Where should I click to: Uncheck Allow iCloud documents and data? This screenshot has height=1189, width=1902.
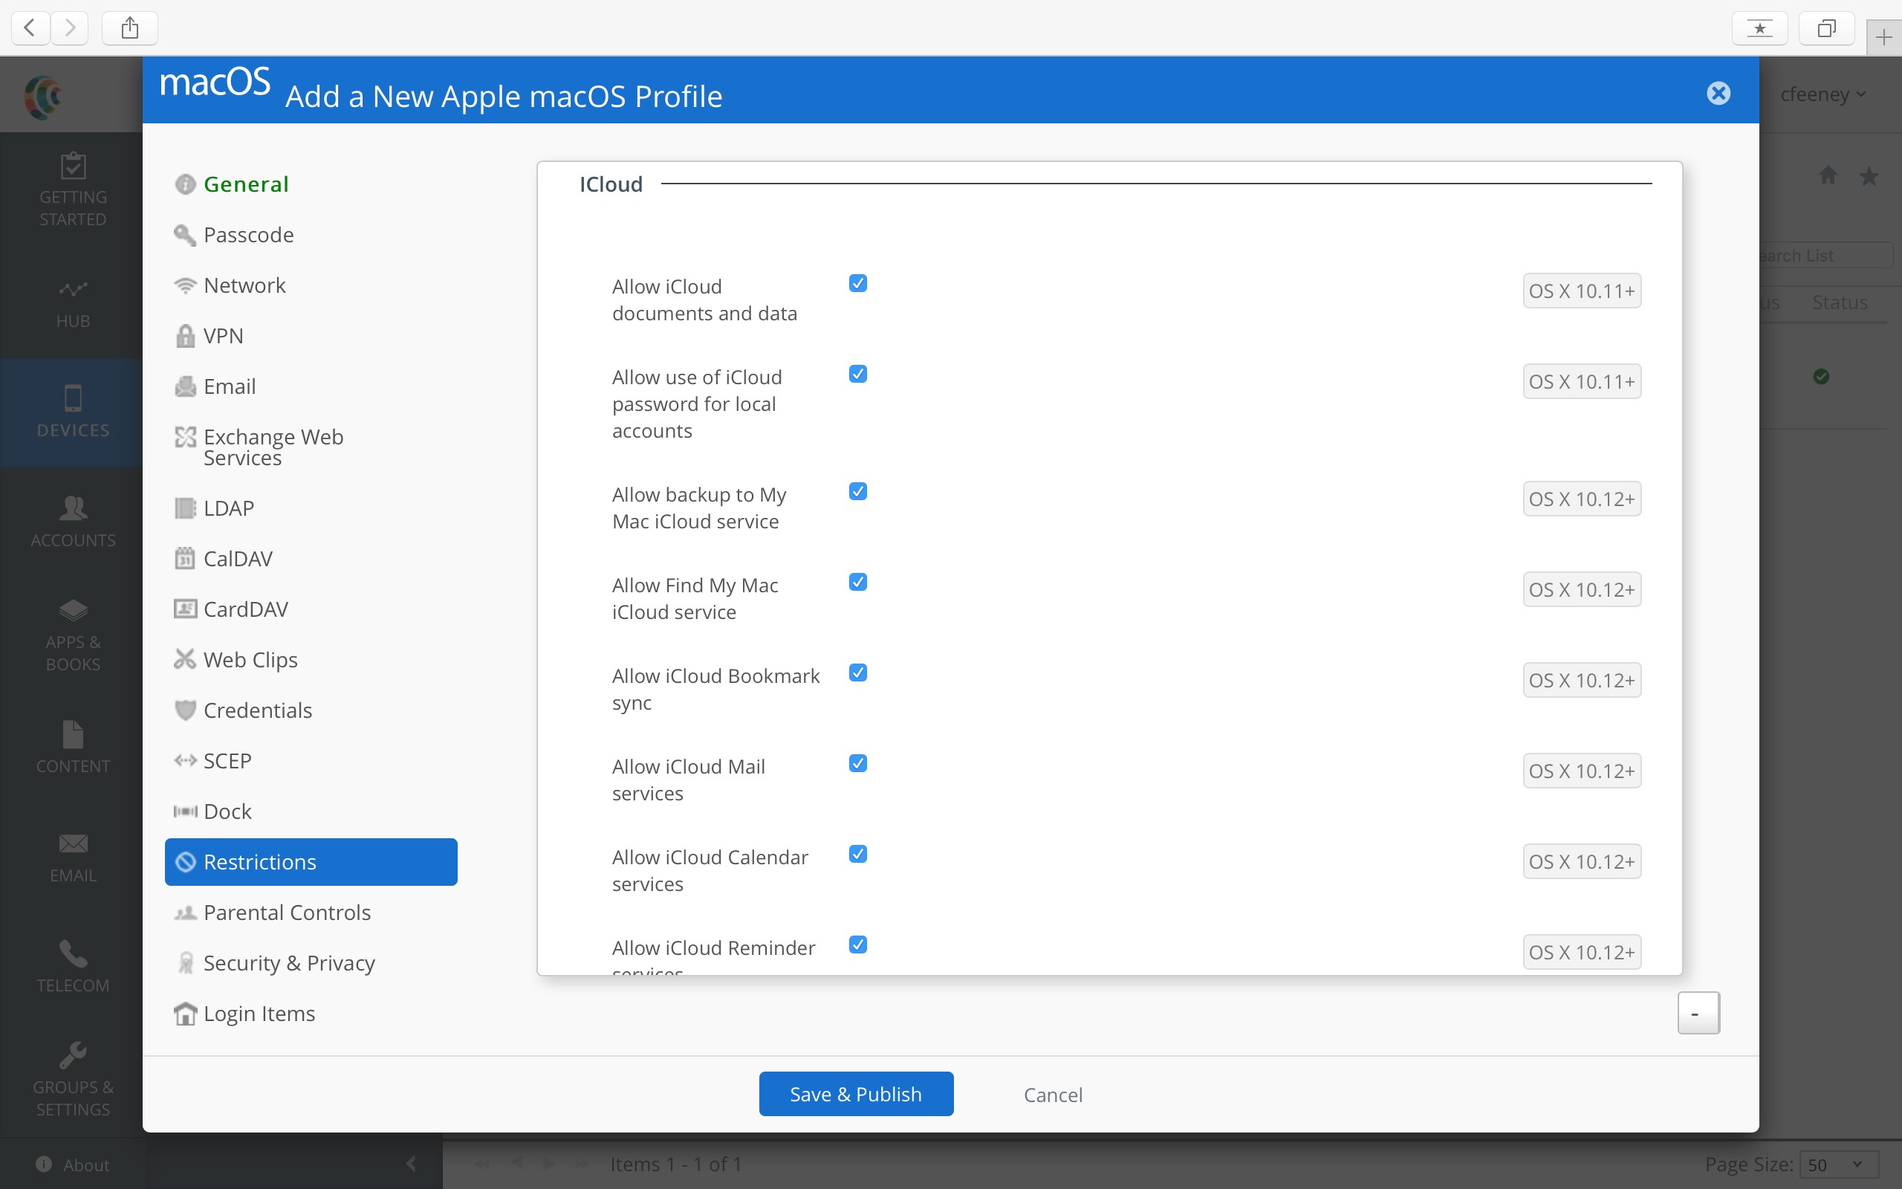click(857, 283)
